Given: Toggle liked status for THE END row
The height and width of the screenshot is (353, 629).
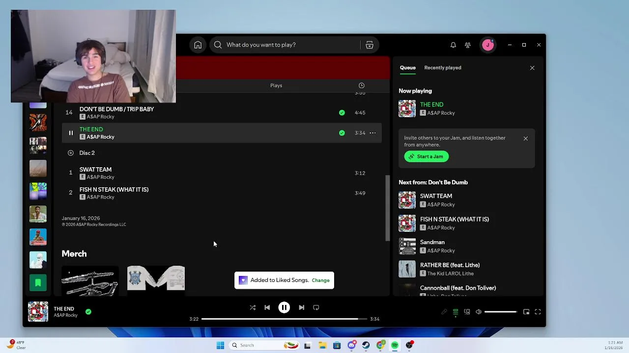Looking at the screenshot, I should pos(342,133).
